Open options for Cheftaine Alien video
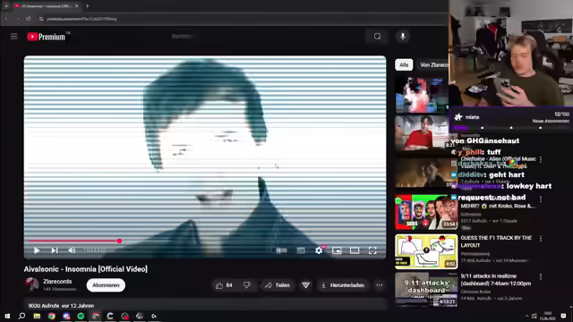Viewport: 573px width, 322px height. pyautogui.click(x=541, y=159)
